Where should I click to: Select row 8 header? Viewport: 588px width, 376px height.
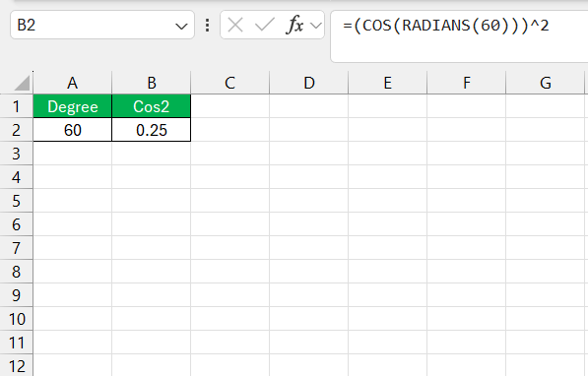click(16, 272)
